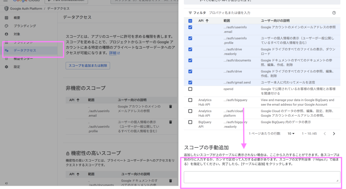Click the 設定 gear icon in sidebar
This screenshot has height=189, width=346.
[7, 67]
